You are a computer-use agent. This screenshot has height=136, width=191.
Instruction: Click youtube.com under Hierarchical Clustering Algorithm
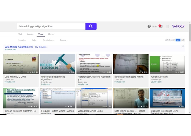[x=83, y=84]
